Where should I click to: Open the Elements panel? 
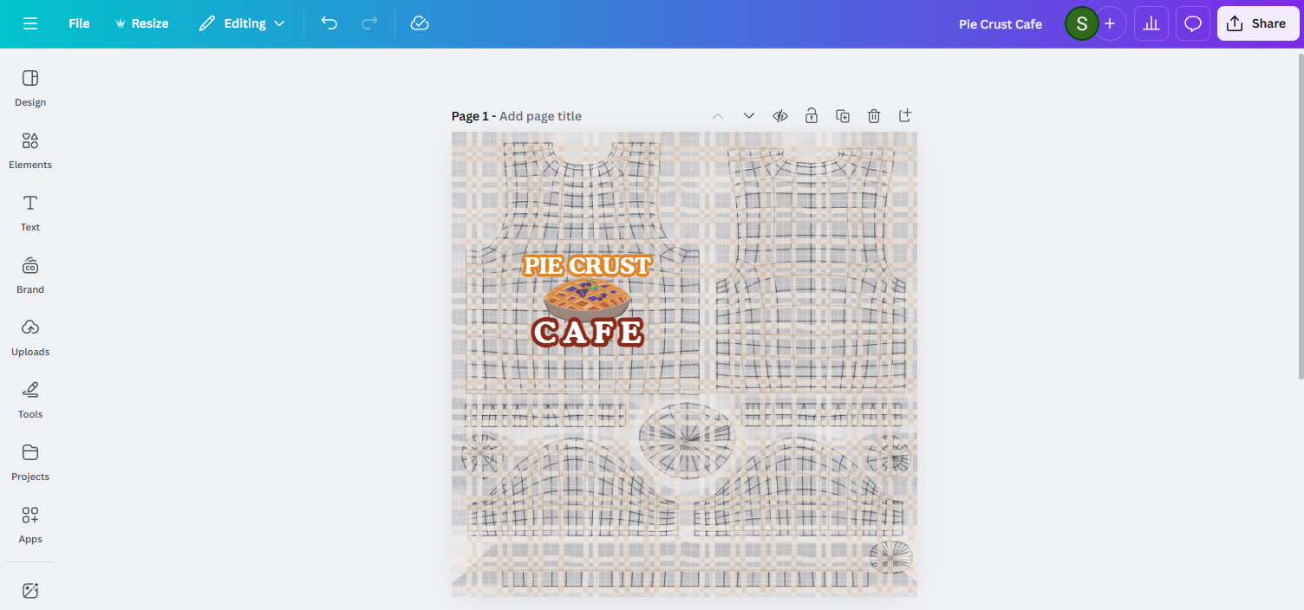coord(30,150)
